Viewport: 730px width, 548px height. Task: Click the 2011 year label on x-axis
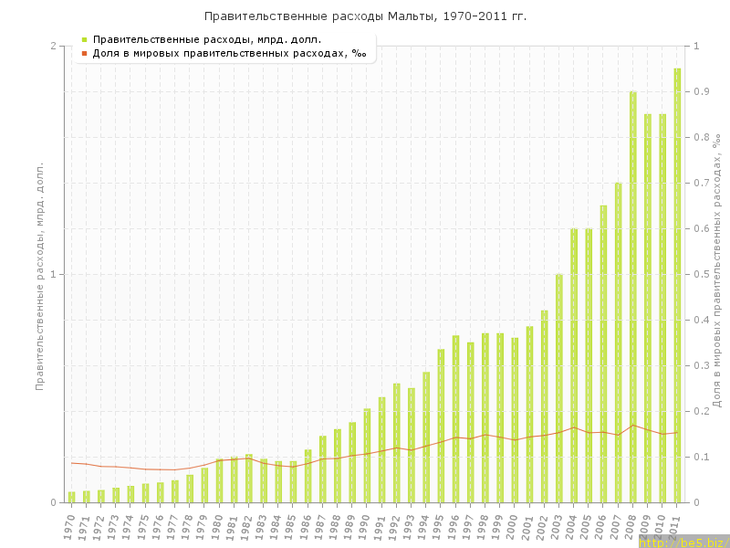click(675, 524)
